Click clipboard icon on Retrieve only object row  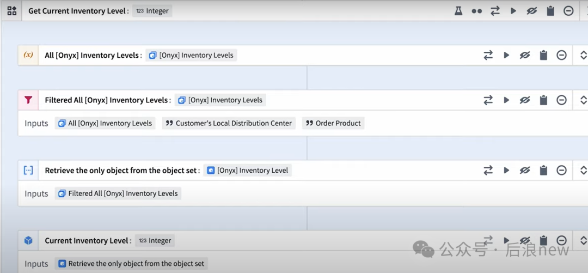click(x=543, y=171)
